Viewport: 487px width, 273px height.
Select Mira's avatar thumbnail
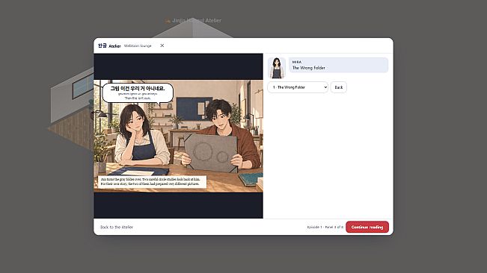coord(277,67)
